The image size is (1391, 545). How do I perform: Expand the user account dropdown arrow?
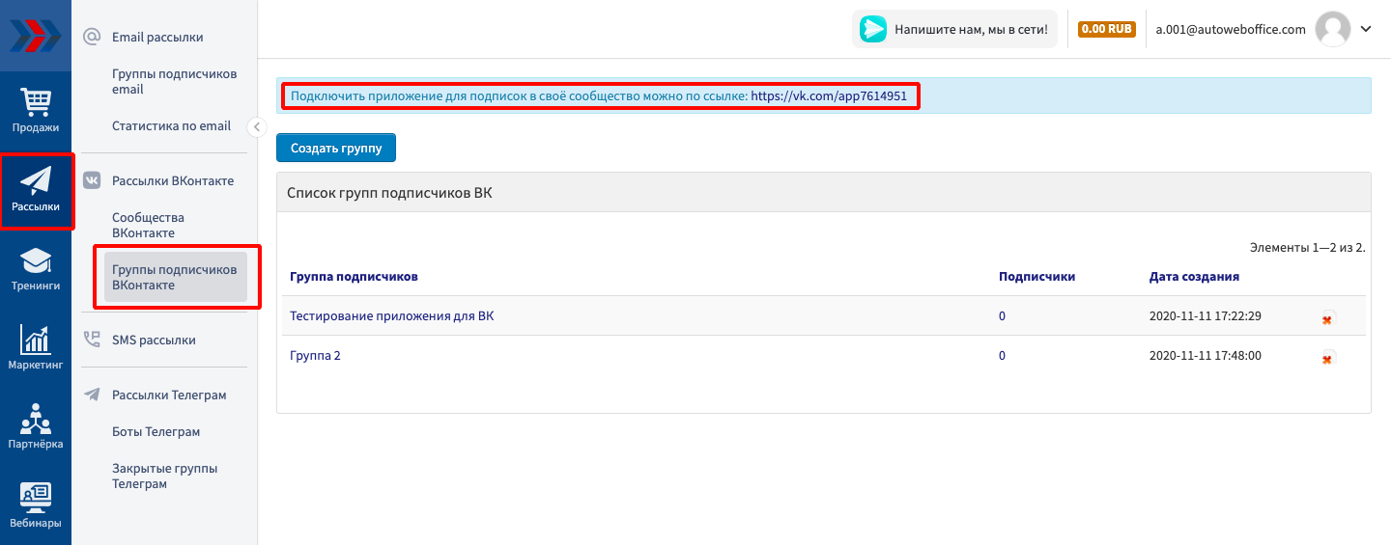tap(1366, 29)
